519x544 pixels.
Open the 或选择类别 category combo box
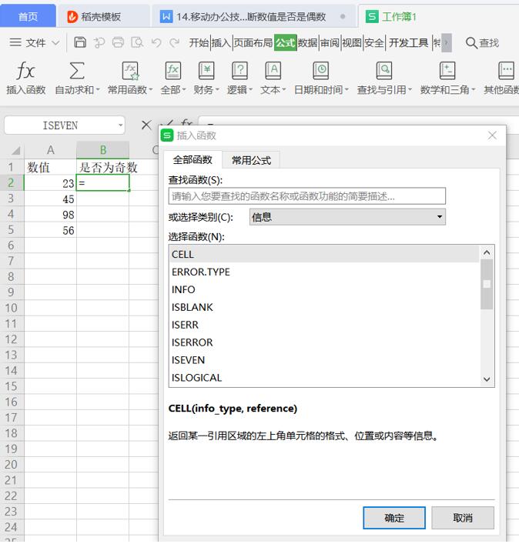tap(347, 217)
